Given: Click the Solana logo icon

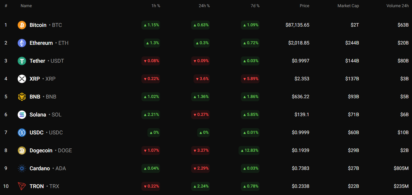Looking at the screenshot, I should point(22,115).
